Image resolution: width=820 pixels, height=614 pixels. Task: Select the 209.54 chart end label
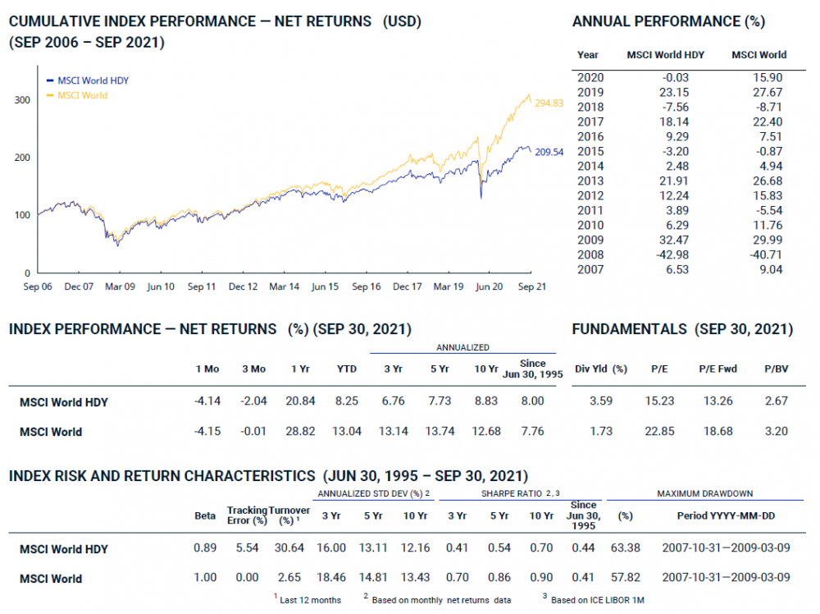(549, 152)
